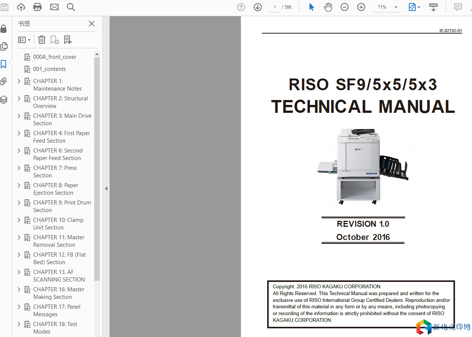
Task: Click the zoom out minus icon
Action: (x=345, y=7)
